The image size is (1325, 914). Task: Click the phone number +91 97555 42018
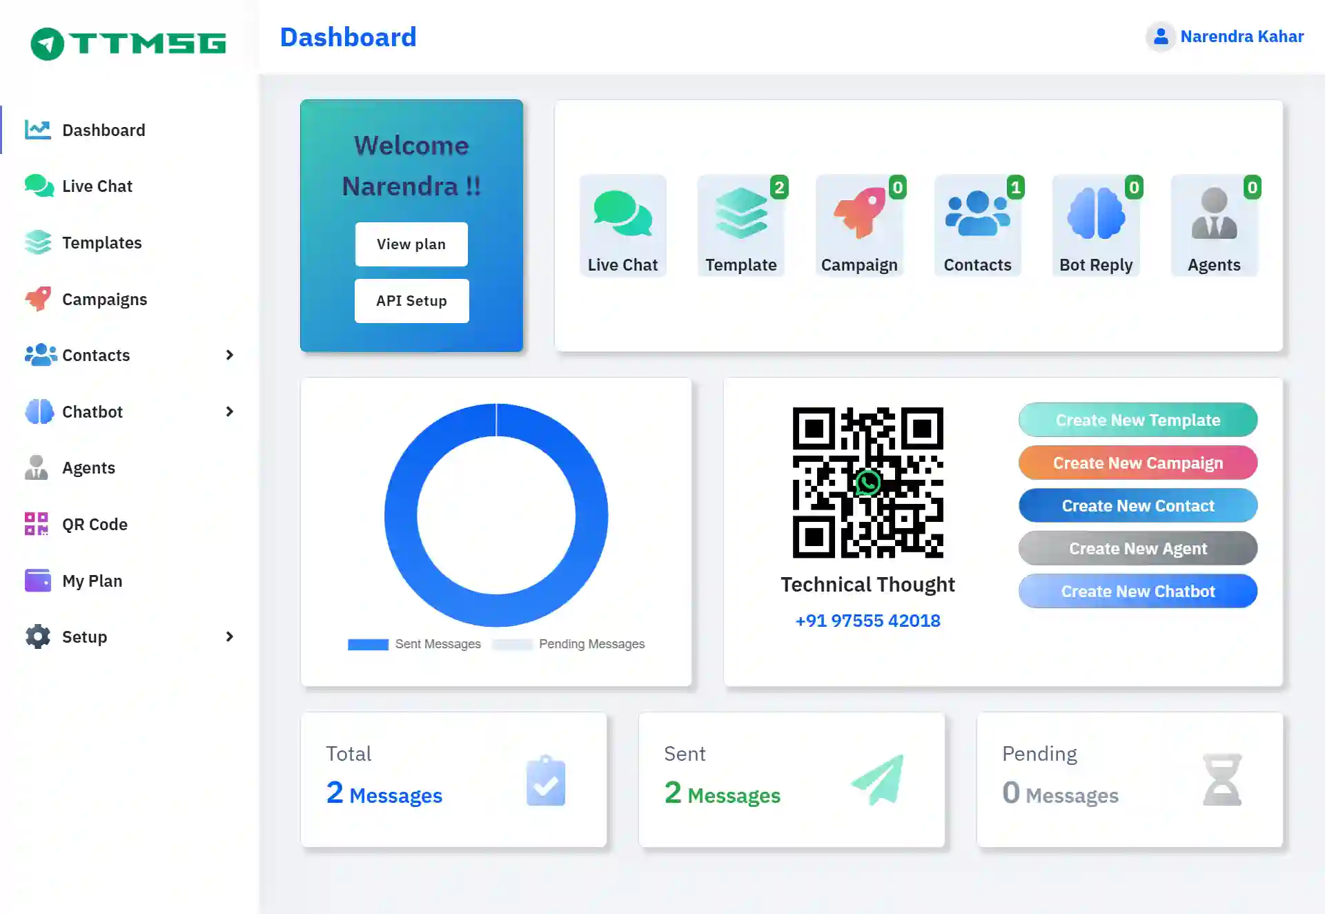pyautogui.click(x=867, y=621)
